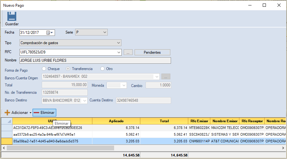
Task: Click the Nombre Emisor column header
Action: click(x=224, y=121)
